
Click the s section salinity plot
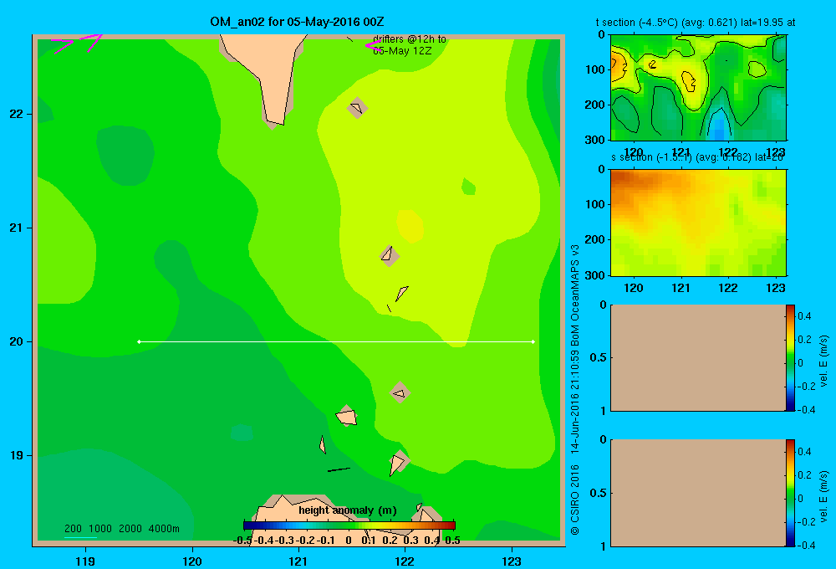click(x=698, y=223)
